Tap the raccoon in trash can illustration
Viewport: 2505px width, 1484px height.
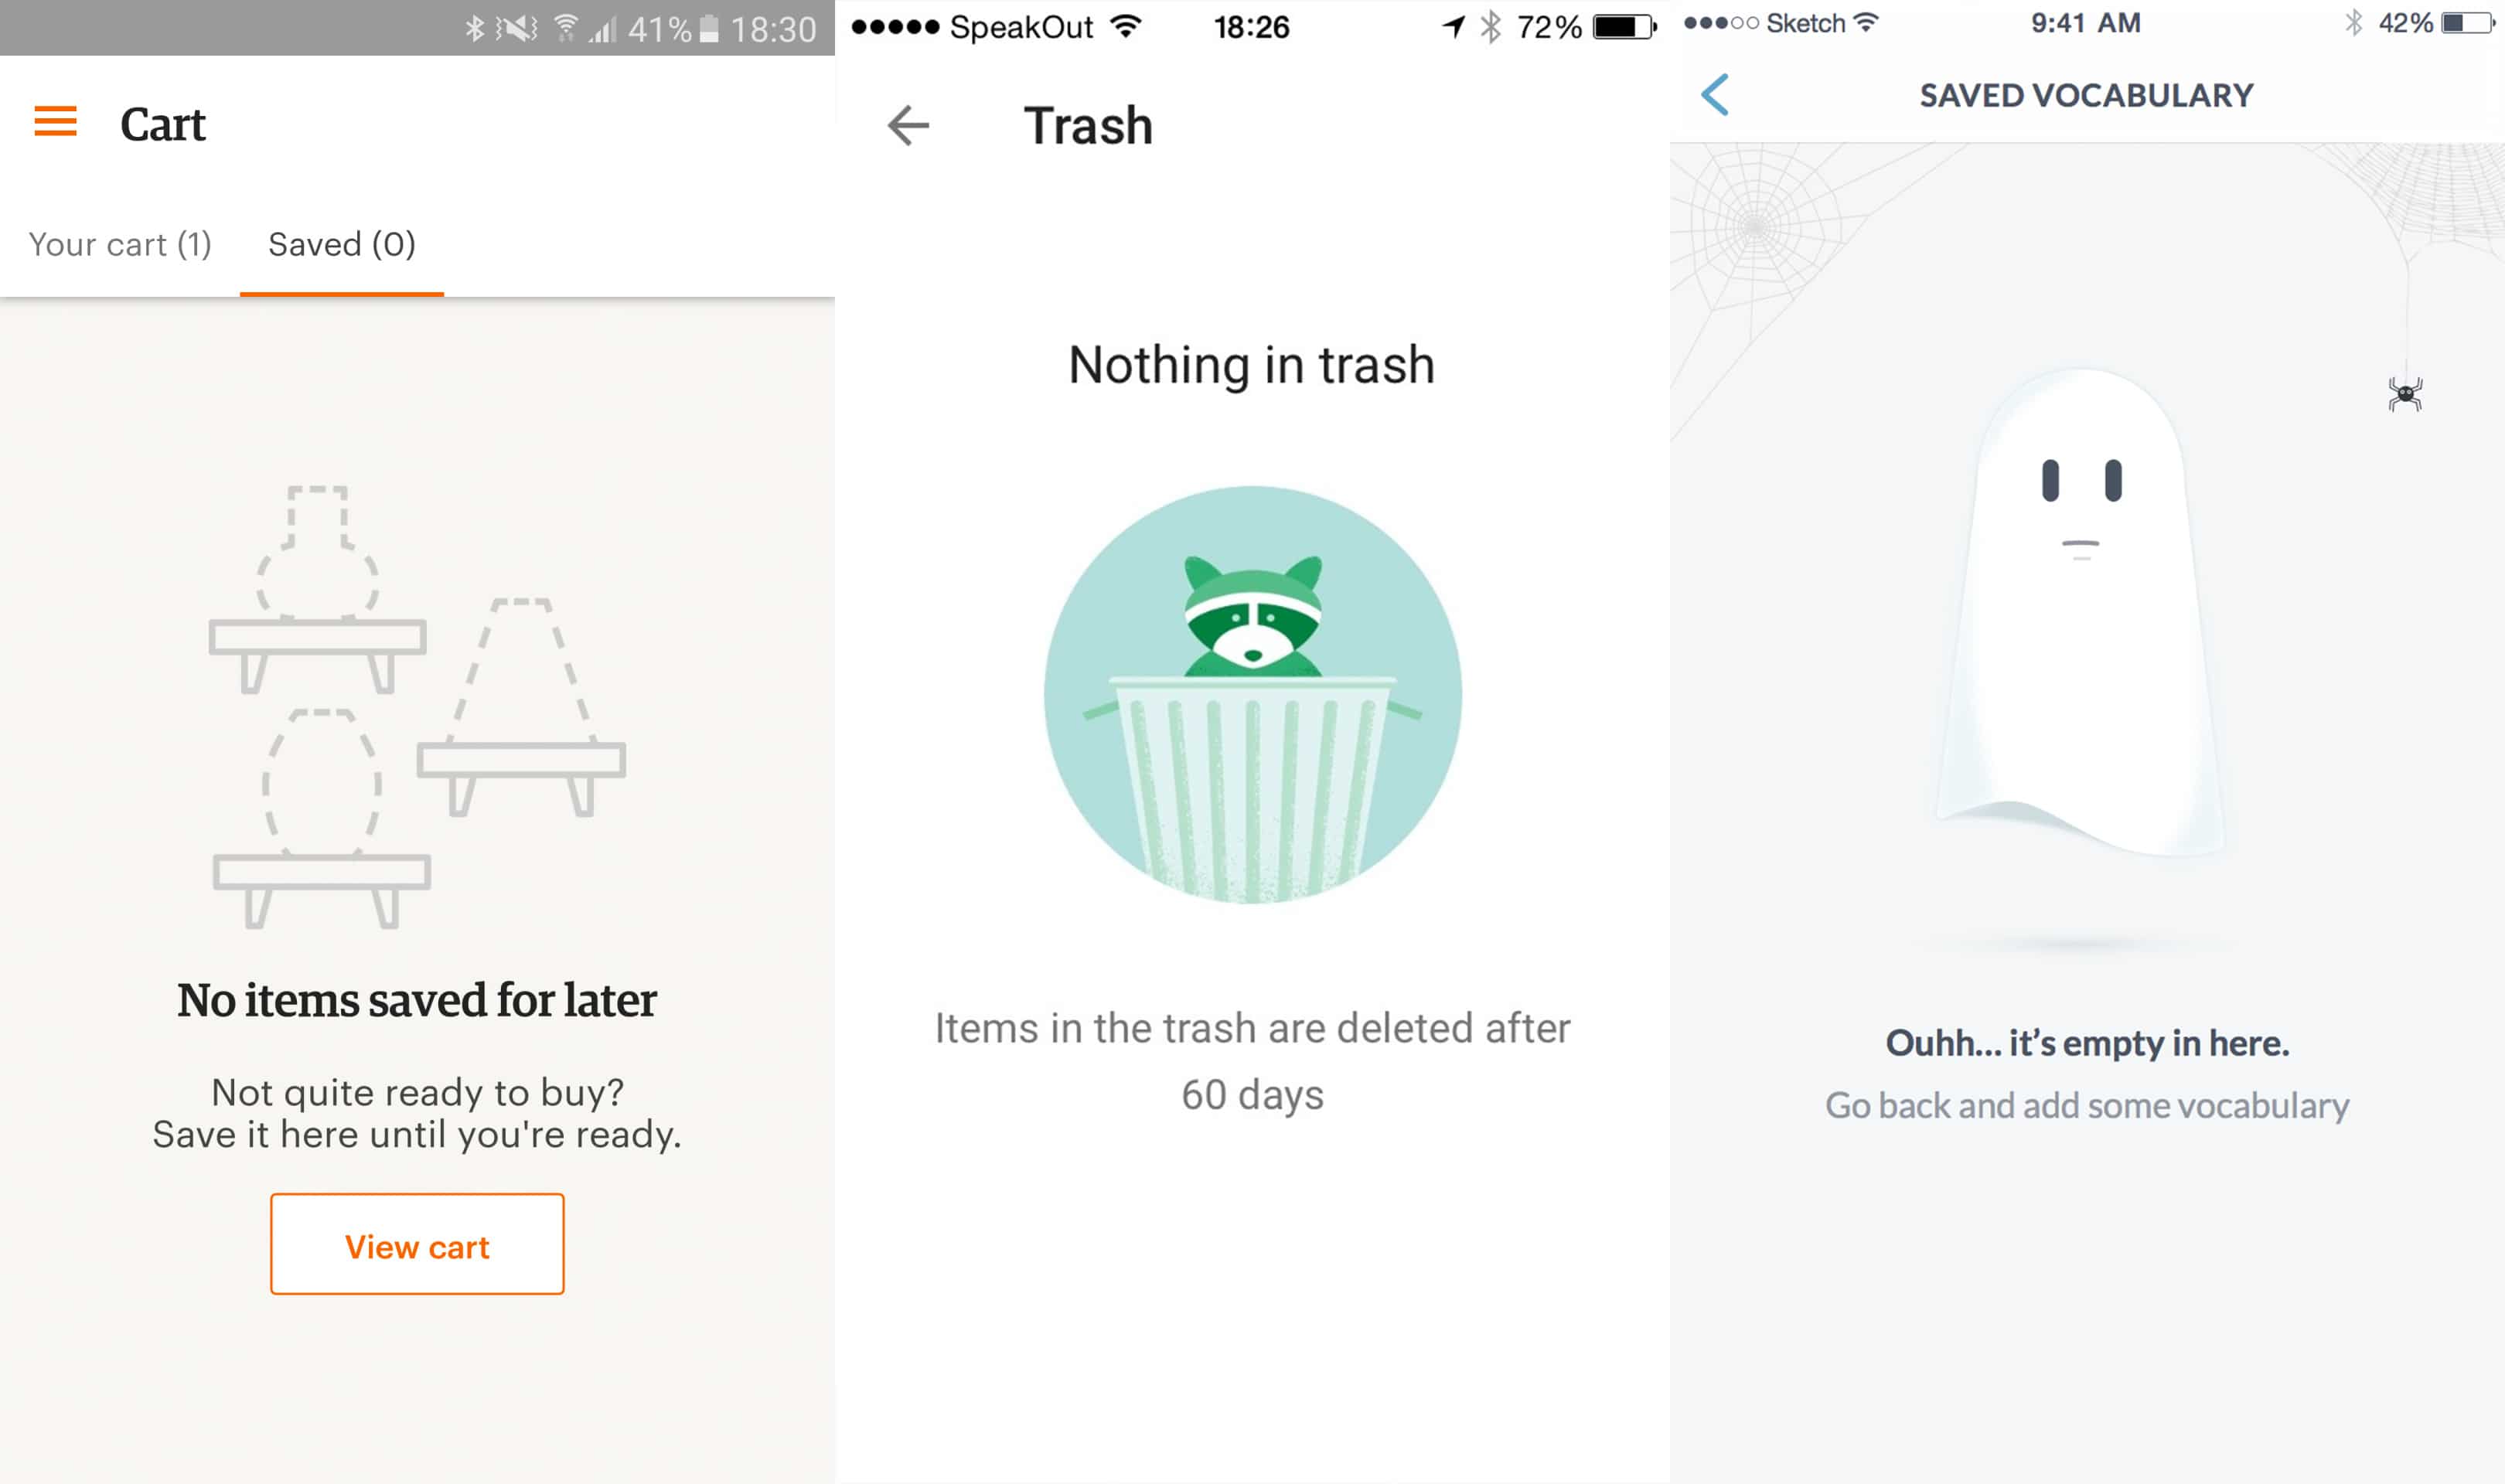[1252, 695]
